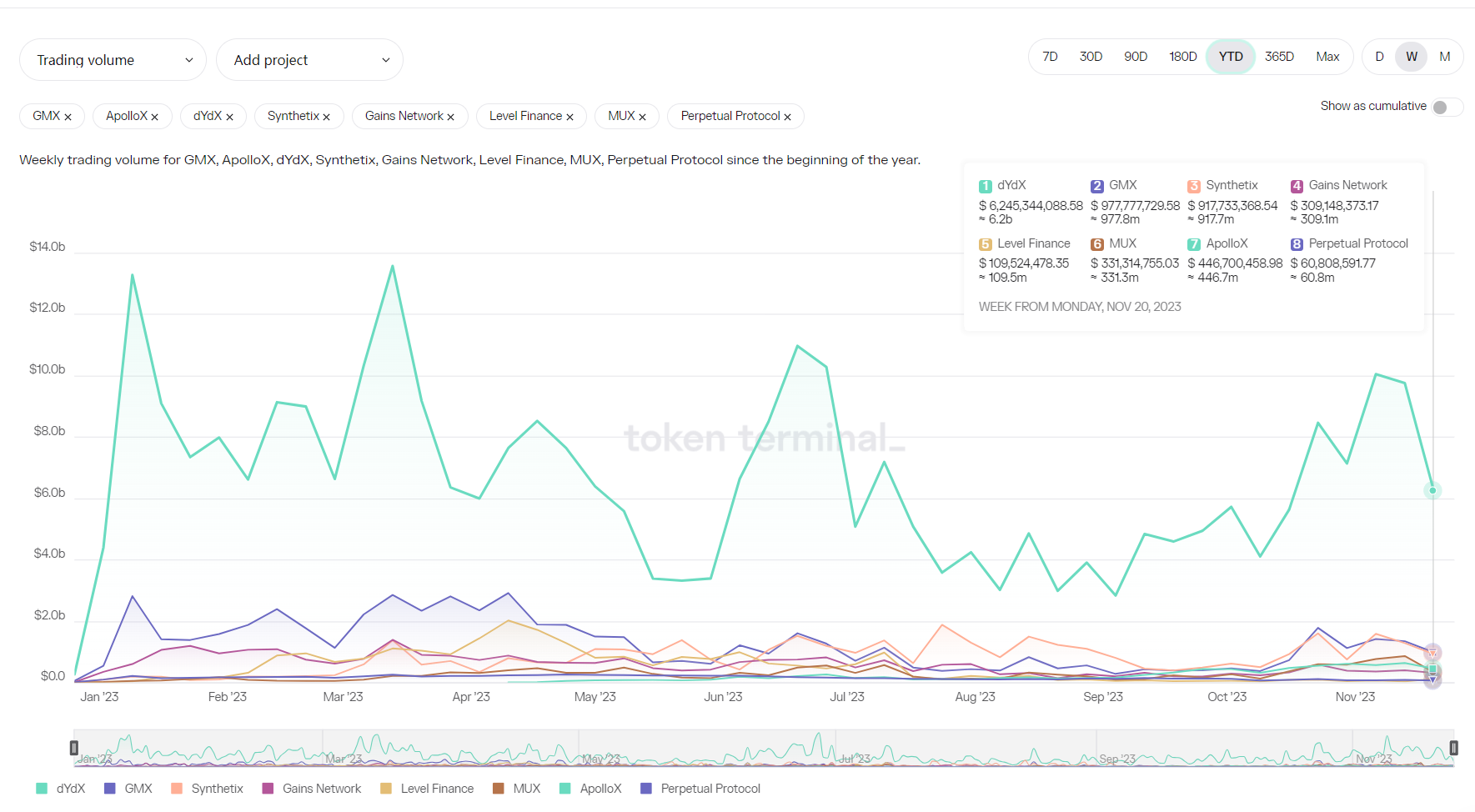Click the dYdX data point marker on the chart
Viewport: 1475px width, 812px height.
pos(1432,490)
